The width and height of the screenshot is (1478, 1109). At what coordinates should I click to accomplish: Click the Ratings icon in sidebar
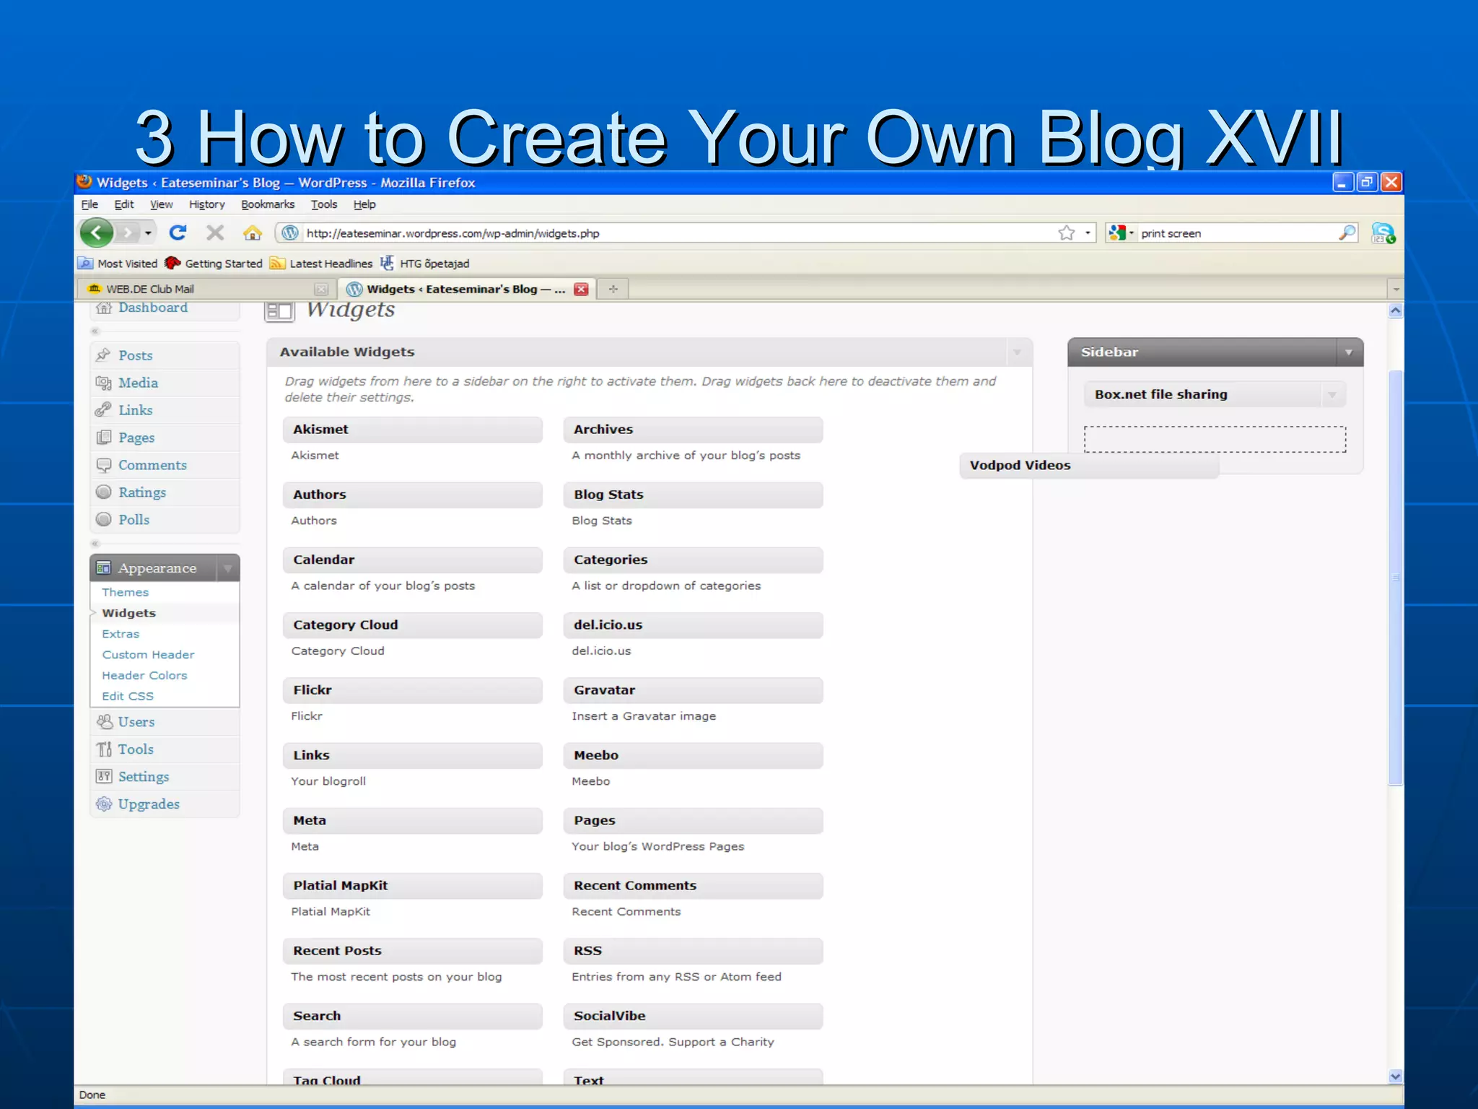click(104, 492)
